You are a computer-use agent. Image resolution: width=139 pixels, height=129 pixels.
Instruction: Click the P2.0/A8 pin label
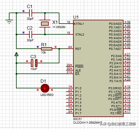[x=116, y=56]
